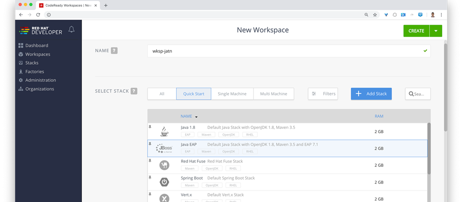Close the CodeReady Workspaces tab
The image size is (462, 202).
(x=96, y=5)
